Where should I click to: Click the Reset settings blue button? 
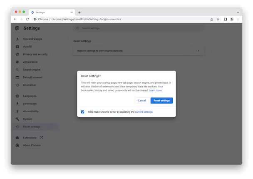pos(161,101)
